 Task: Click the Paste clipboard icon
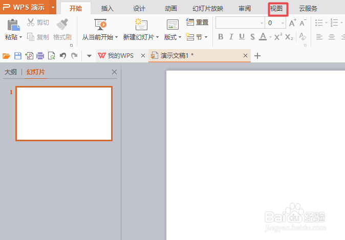13,25
